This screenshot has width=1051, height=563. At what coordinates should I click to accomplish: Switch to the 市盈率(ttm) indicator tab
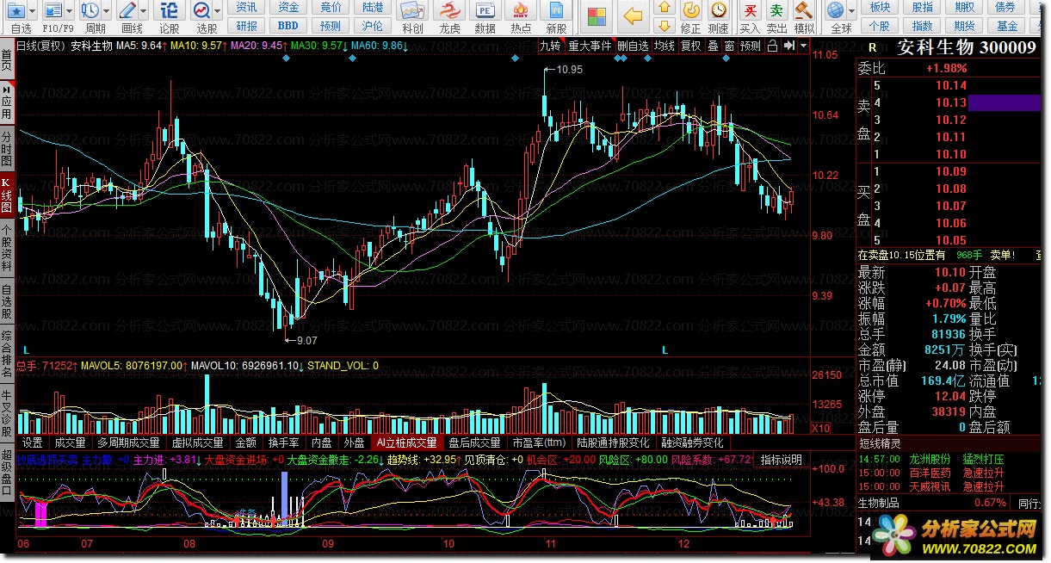pyautogui.click(x=539, y=442)
